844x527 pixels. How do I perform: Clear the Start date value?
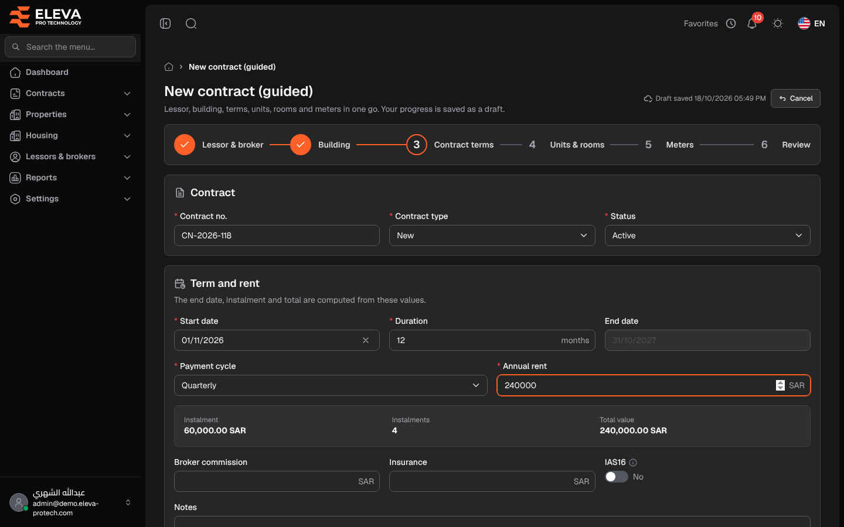366,340
